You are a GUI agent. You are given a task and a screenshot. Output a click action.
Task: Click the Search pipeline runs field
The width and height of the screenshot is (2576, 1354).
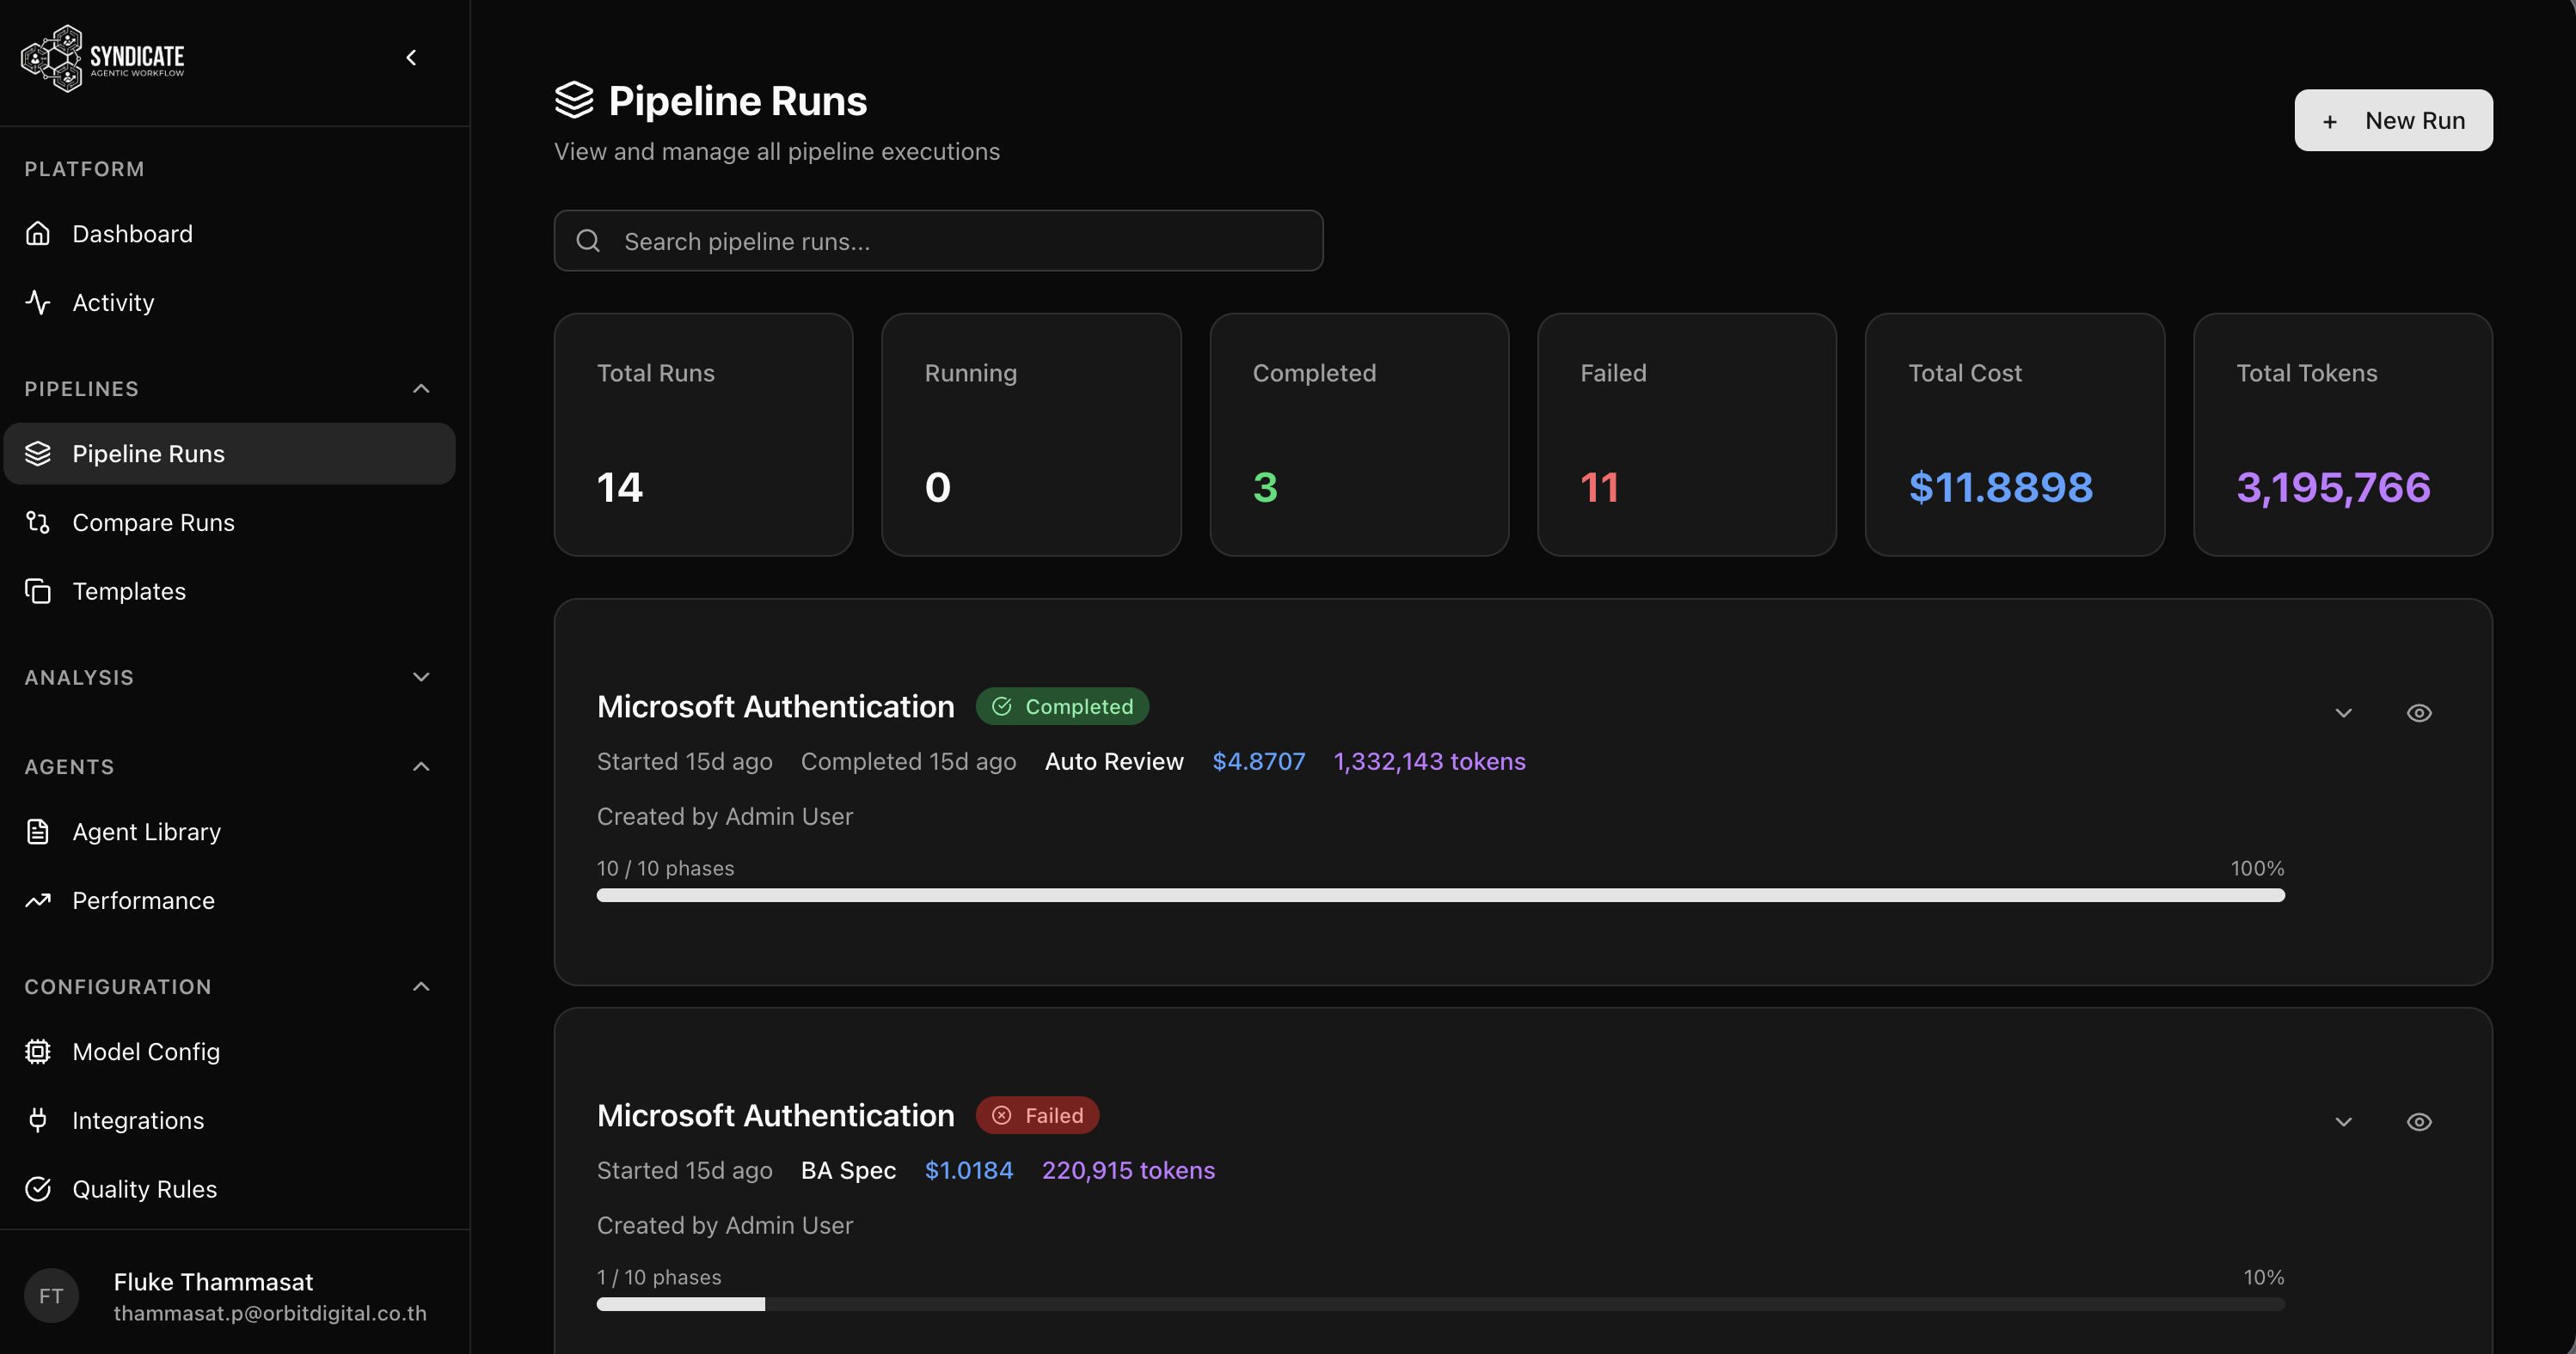[938, 241]
